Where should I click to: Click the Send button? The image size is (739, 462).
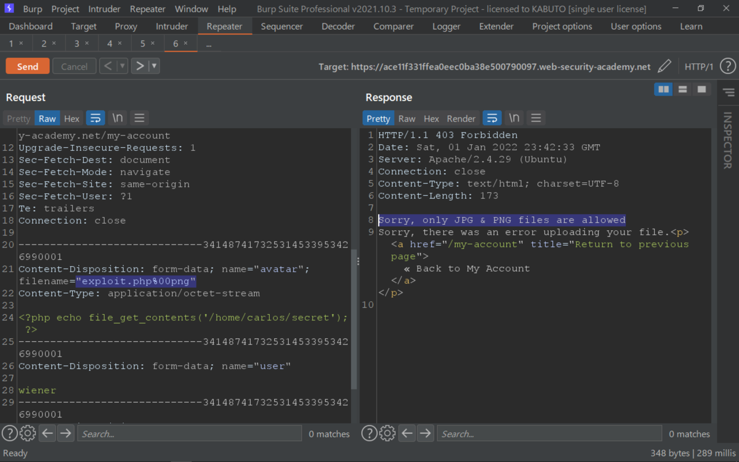click(28, 67)
